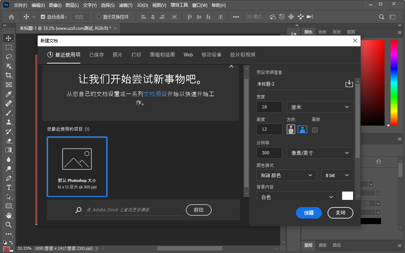Click the Adobe Stock search field

pos(133,210)
